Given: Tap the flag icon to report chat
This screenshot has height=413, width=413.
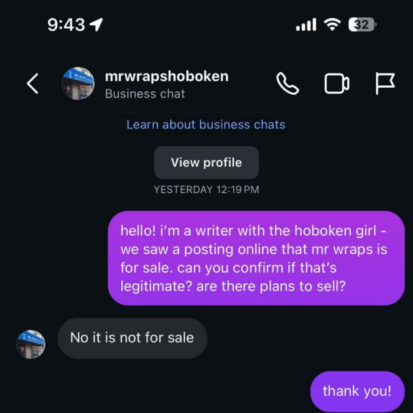Looking at the screenshot, I should click(x=385, y=83).
